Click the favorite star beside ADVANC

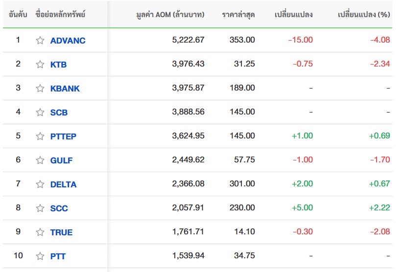point(40,41)
